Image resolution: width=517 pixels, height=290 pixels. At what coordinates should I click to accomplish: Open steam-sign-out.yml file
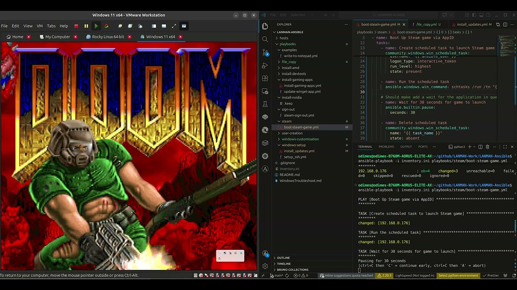pyautogui.click(x=299, y=115)
